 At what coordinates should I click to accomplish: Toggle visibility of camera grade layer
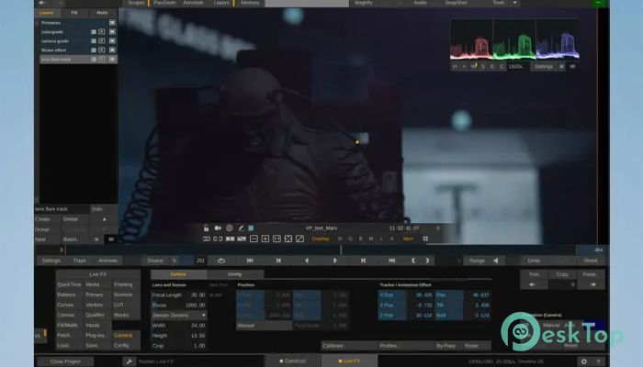94,41
